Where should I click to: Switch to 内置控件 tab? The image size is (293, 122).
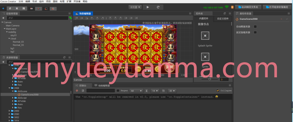coord(203,19)
